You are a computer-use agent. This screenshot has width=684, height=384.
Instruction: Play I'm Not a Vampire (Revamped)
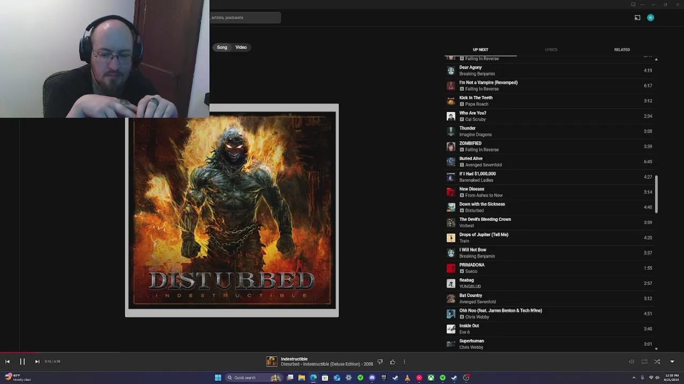(550, 86)
